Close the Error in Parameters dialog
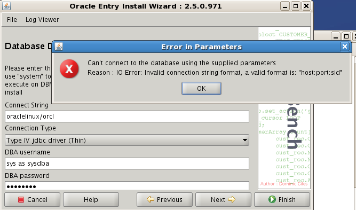Screen dimensions: 356x210 [345, 46]
